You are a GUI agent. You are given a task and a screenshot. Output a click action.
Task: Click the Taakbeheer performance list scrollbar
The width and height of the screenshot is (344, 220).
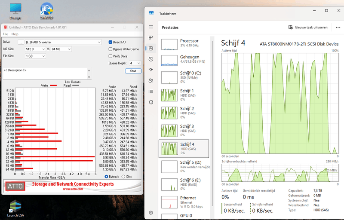[212, 123]
